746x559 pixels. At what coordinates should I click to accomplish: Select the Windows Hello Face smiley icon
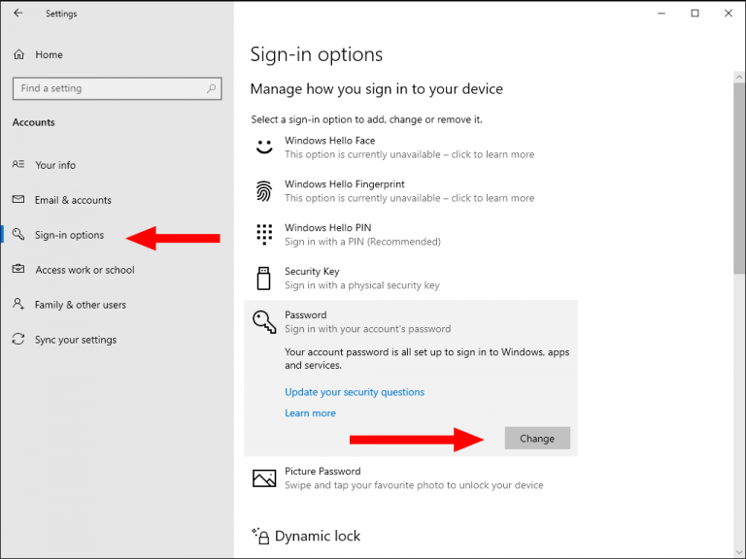point(264,147)
